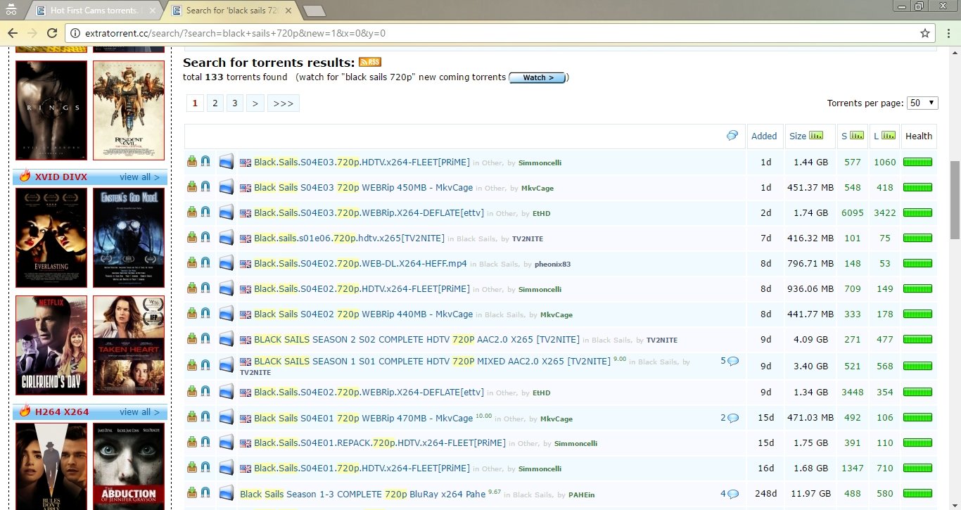
Task: Sort results by Added column header
Action: tap(764, 136)
